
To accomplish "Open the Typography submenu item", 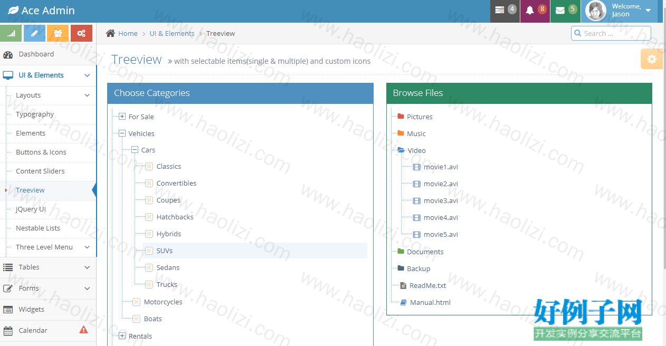I will 52,114.
